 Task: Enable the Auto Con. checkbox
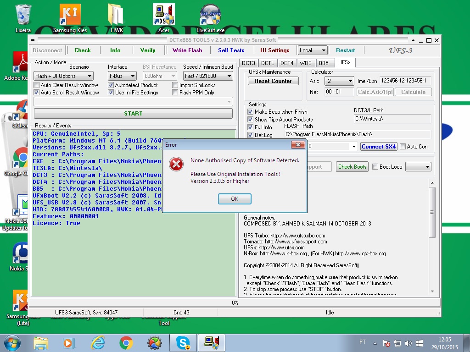coord(403,146)
